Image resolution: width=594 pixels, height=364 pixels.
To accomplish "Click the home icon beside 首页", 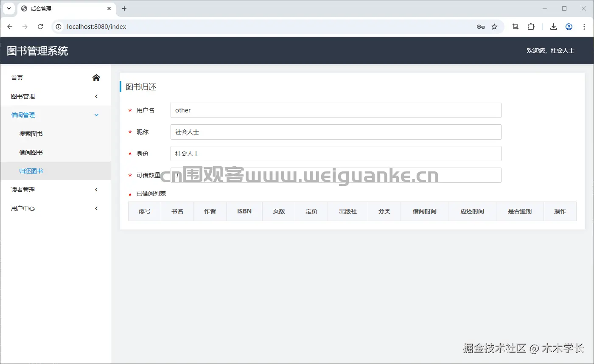I will pyautogui.click(x=96, y=78).
